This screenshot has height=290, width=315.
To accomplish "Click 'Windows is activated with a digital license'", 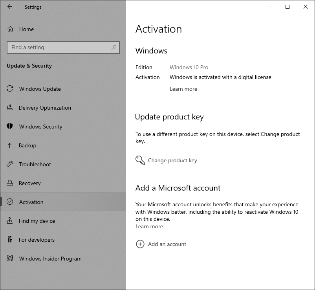I will [x=220, y=77].
